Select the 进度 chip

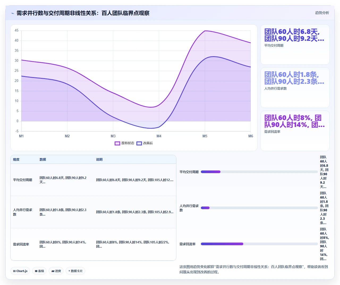point(56,271)
